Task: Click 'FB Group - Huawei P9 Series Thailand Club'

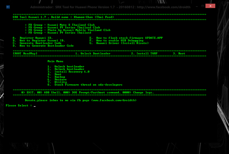Action: tap(62, 27)
